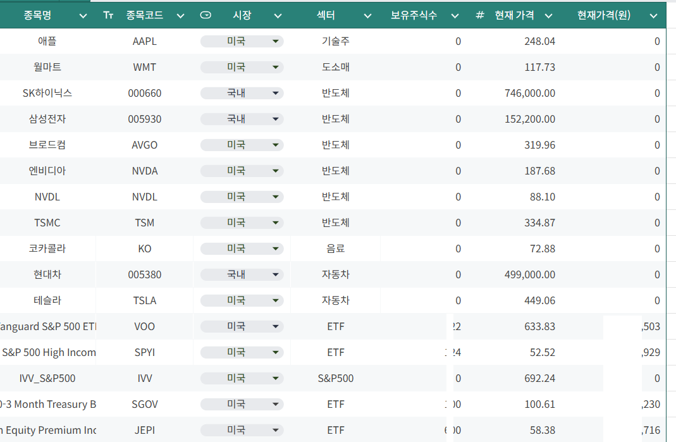Viewport: 676px width, 442px height.
Task: Click the # number format icon before 현재 가격
Action: pos(481,15)
